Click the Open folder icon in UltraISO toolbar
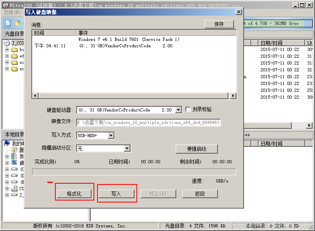Viewport: 315px width, 231px height. [x=18, y=23]
